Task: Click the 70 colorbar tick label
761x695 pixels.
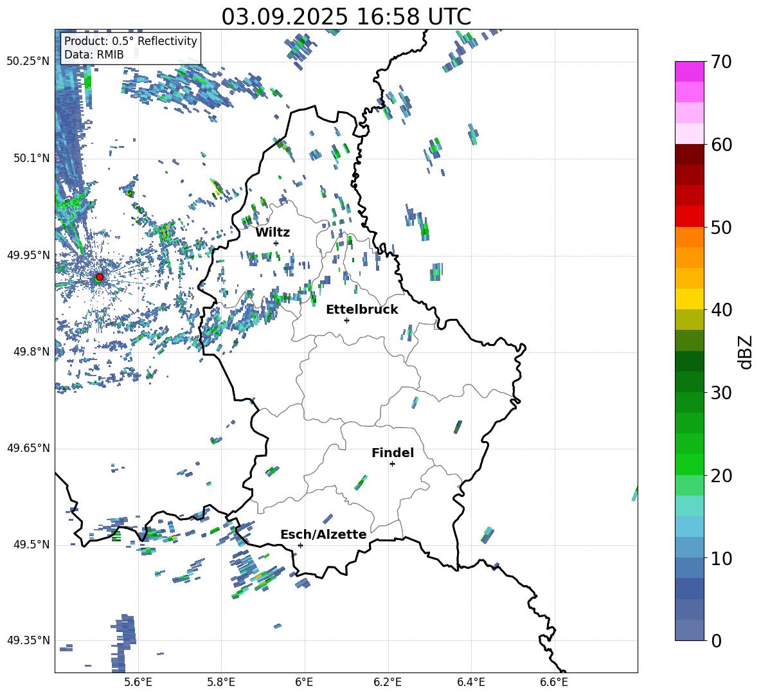Action: pos(721,62)
